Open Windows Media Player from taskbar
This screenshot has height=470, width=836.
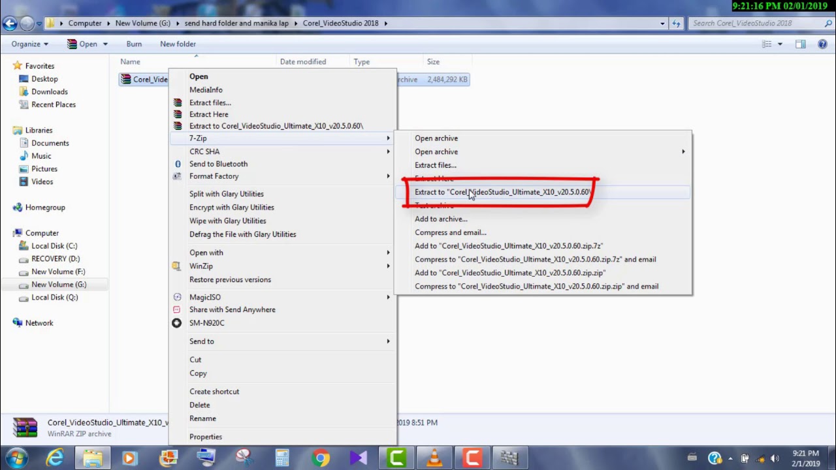point(129,458)
